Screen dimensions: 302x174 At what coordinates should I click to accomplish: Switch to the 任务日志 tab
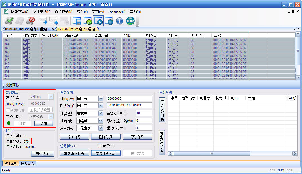(x=28, y=163)
